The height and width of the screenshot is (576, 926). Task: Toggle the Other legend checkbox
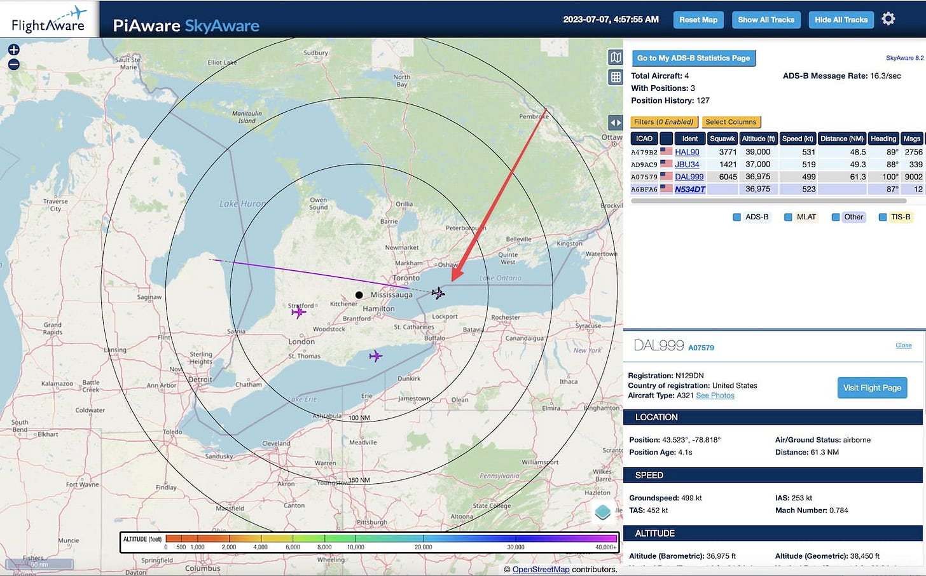pos(836,217)
